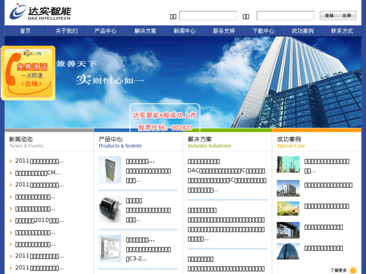This screenshot has width=366, height=274.
Task: Focus the first login input field
Action: [208, 16]
